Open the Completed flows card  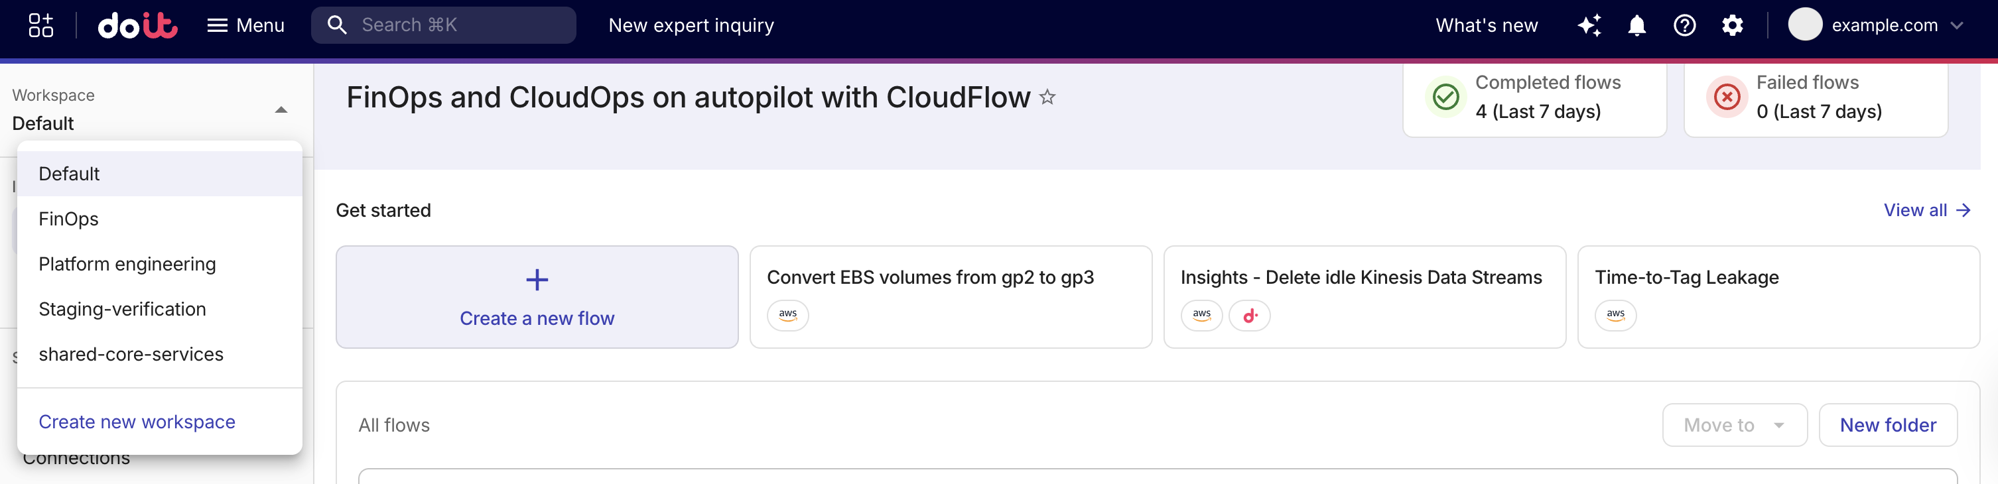1534,99
